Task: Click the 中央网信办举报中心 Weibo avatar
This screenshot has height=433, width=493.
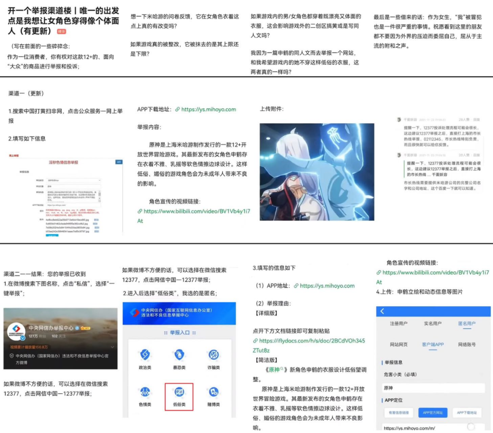Action: pyautogui.click(x=16, y=332)
